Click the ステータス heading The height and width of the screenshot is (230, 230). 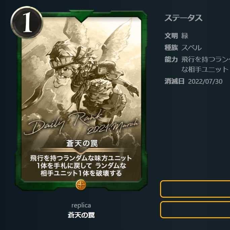[x=184, y=18]
